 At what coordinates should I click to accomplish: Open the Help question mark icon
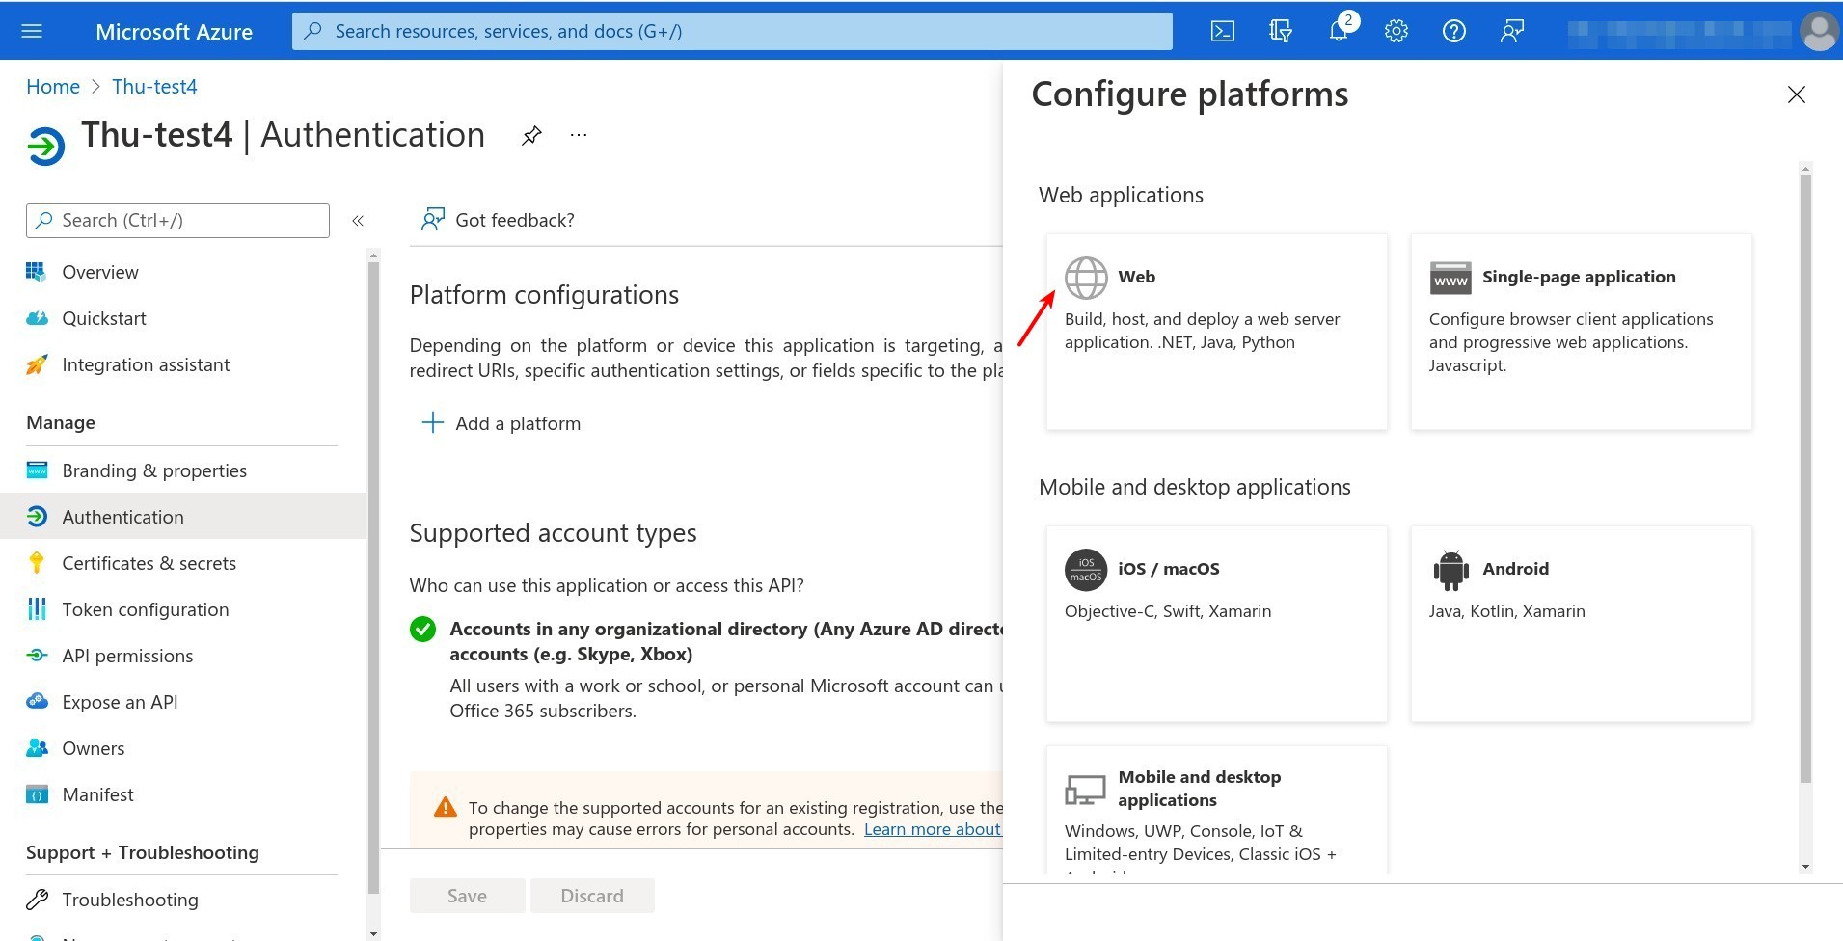[x=1453, y=31]
